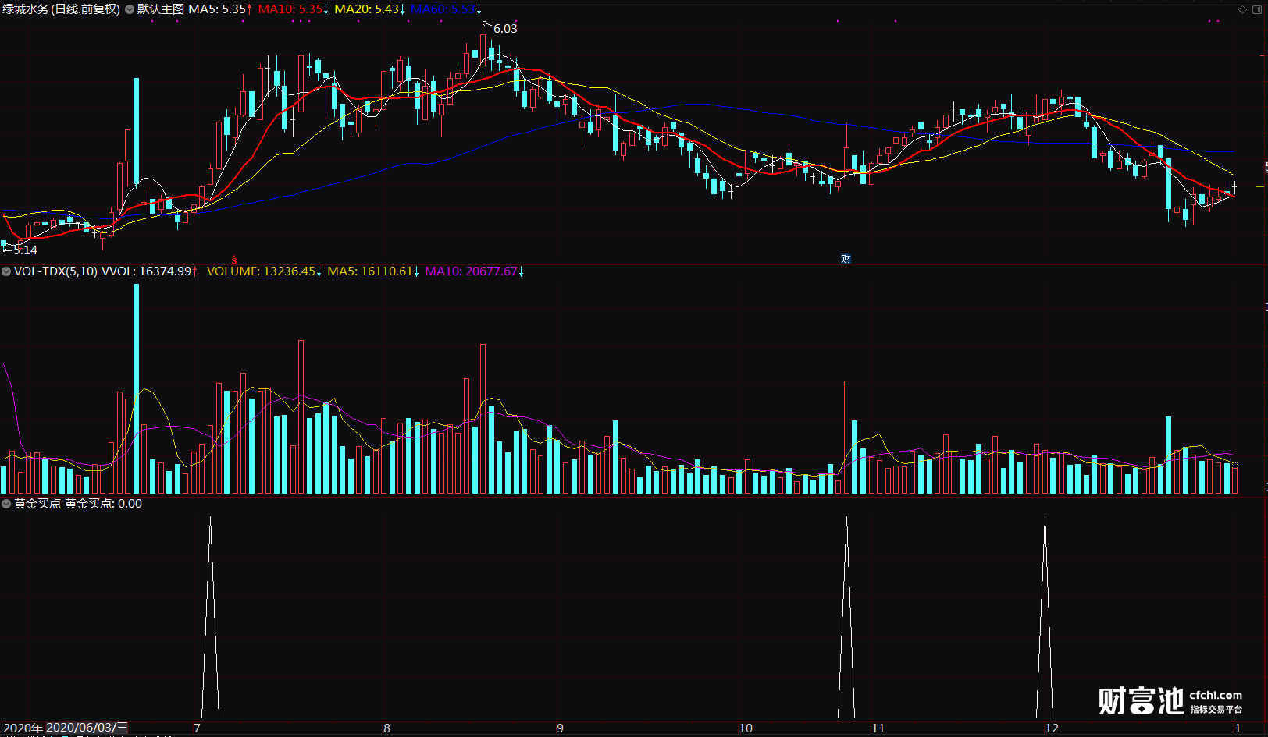1268x737 pixels.
Task: Click the 财富池 watermark logo
Action: [1141, 700]
